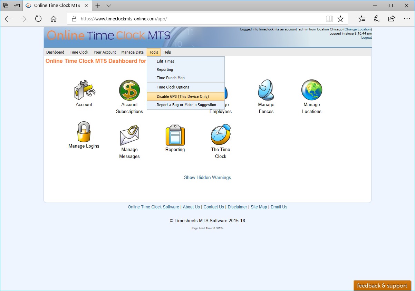415x291 pixels.
Task: Open the Reporting clipboard dashboard icon
Action: coord(175,135)
